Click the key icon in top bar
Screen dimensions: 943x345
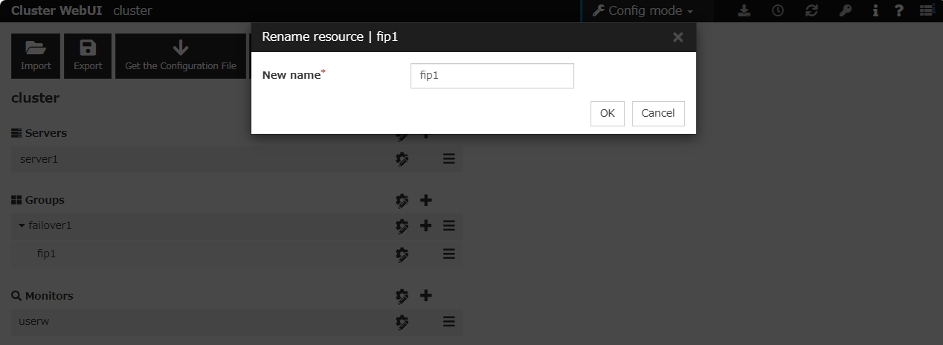click(845, 11)
